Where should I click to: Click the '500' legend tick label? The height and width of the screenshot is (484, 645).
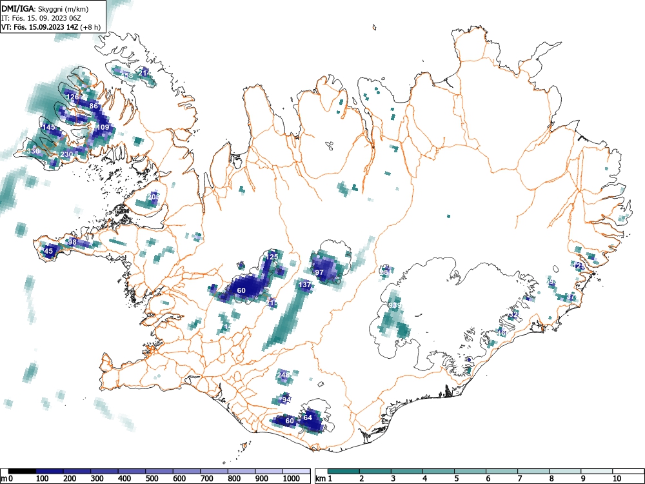click(x=152, y=479)
